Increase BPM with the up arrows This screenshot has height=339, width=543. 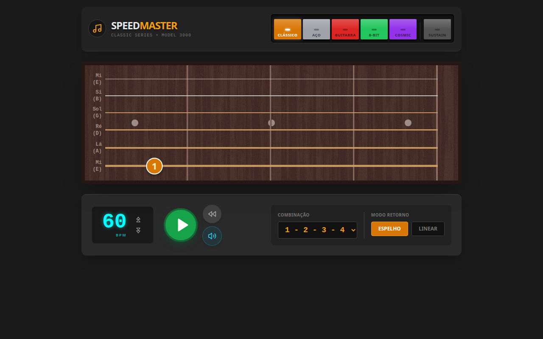point(138,220)
